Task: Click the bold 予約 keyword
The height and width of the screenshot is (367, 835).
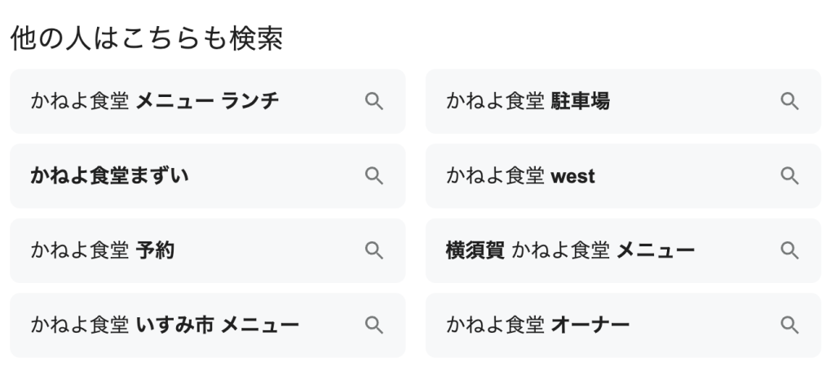Action: point(155,250)
